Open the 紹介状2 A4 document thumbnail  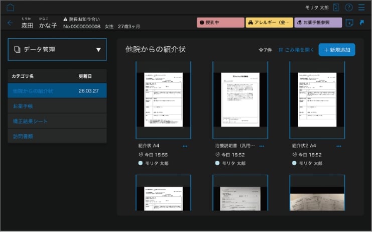point(317,100)
